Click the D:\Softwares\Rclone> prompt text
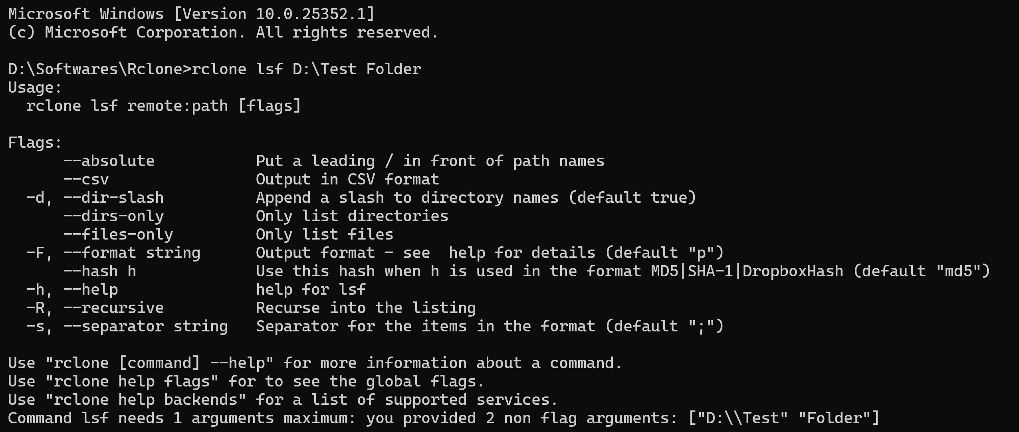 coord(99,69)
